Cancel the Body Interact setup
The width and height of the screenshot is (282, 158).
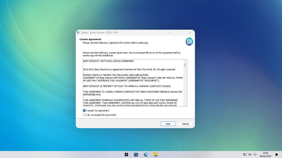tap(185, 124)
